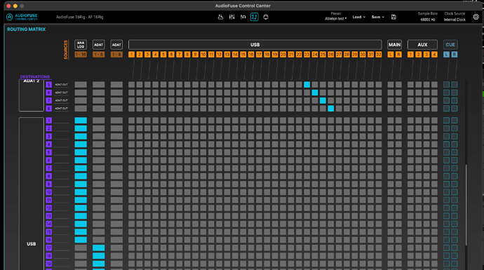The image size is (484, 270).
Task: Click orange USB source label 23
Action: pos(307,55)
